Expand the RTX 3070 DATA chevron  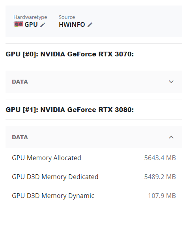pyautogui.click(x=171, y=82)
